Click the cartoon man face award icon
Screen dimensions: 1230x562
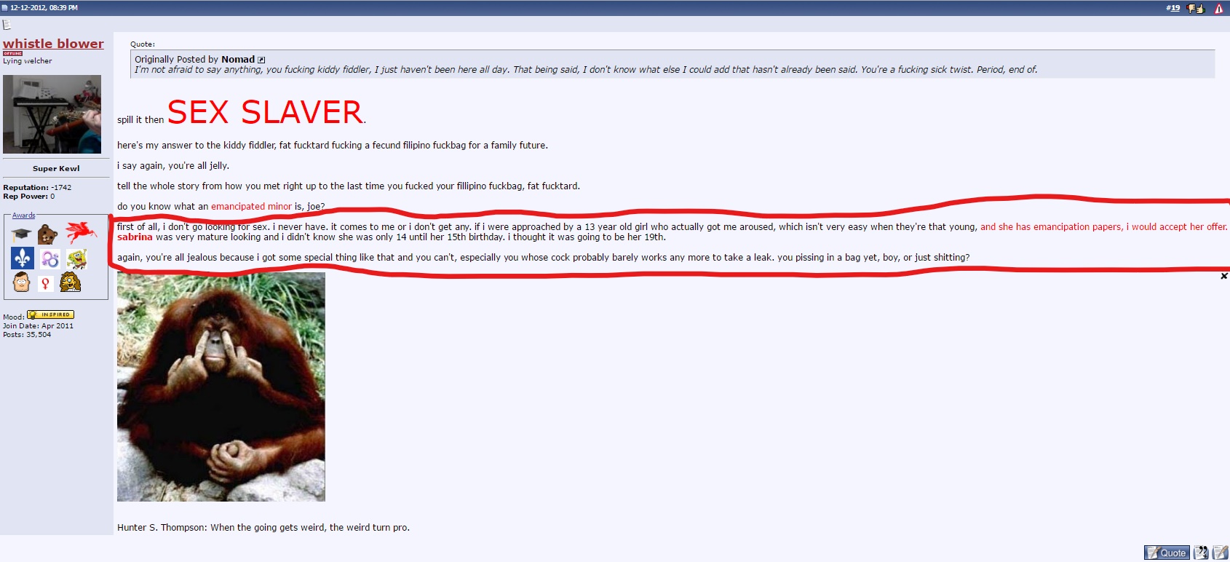22,282
